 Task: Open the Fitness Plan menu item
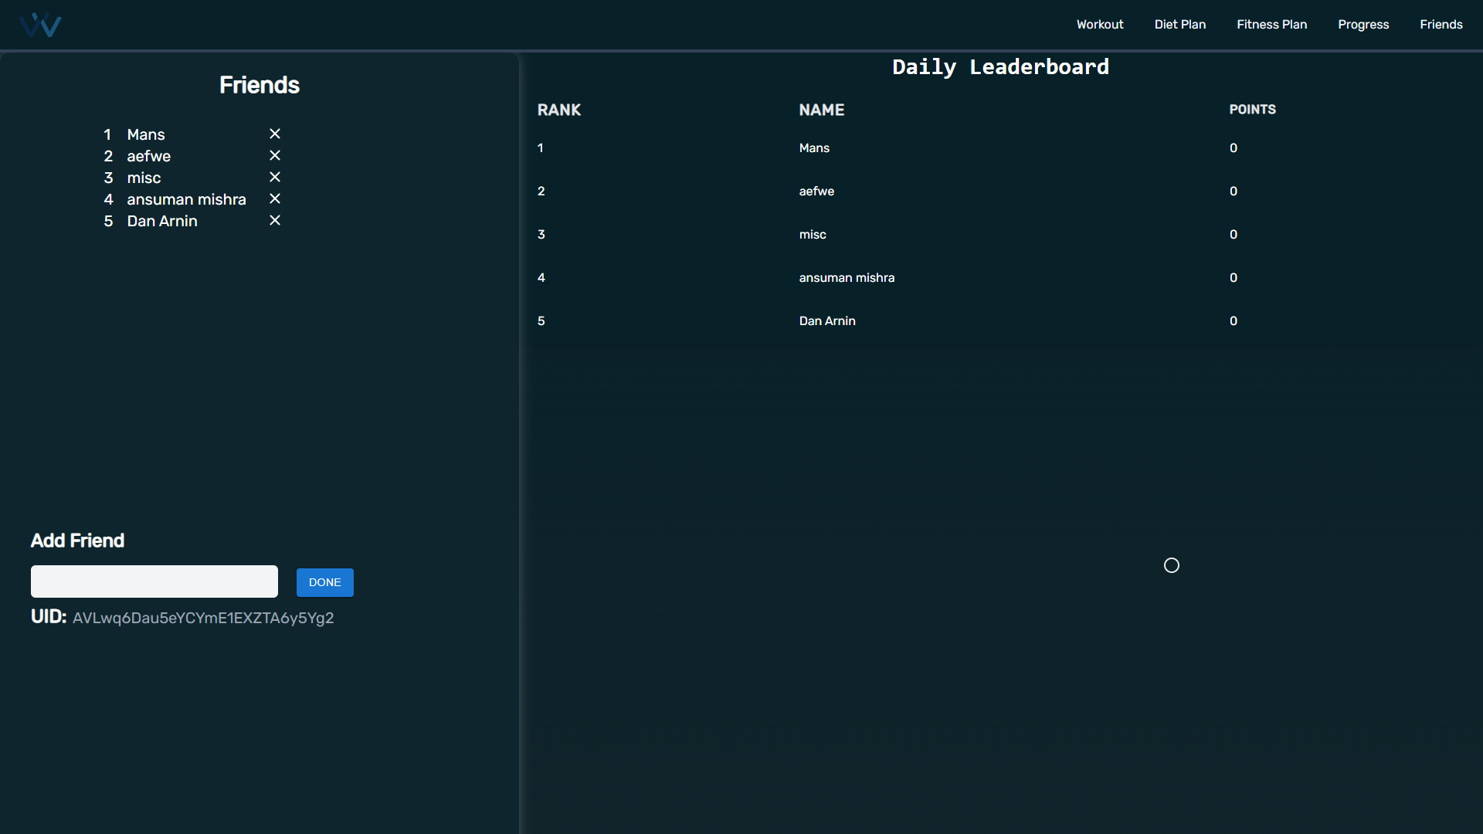tap(1271, 25)
